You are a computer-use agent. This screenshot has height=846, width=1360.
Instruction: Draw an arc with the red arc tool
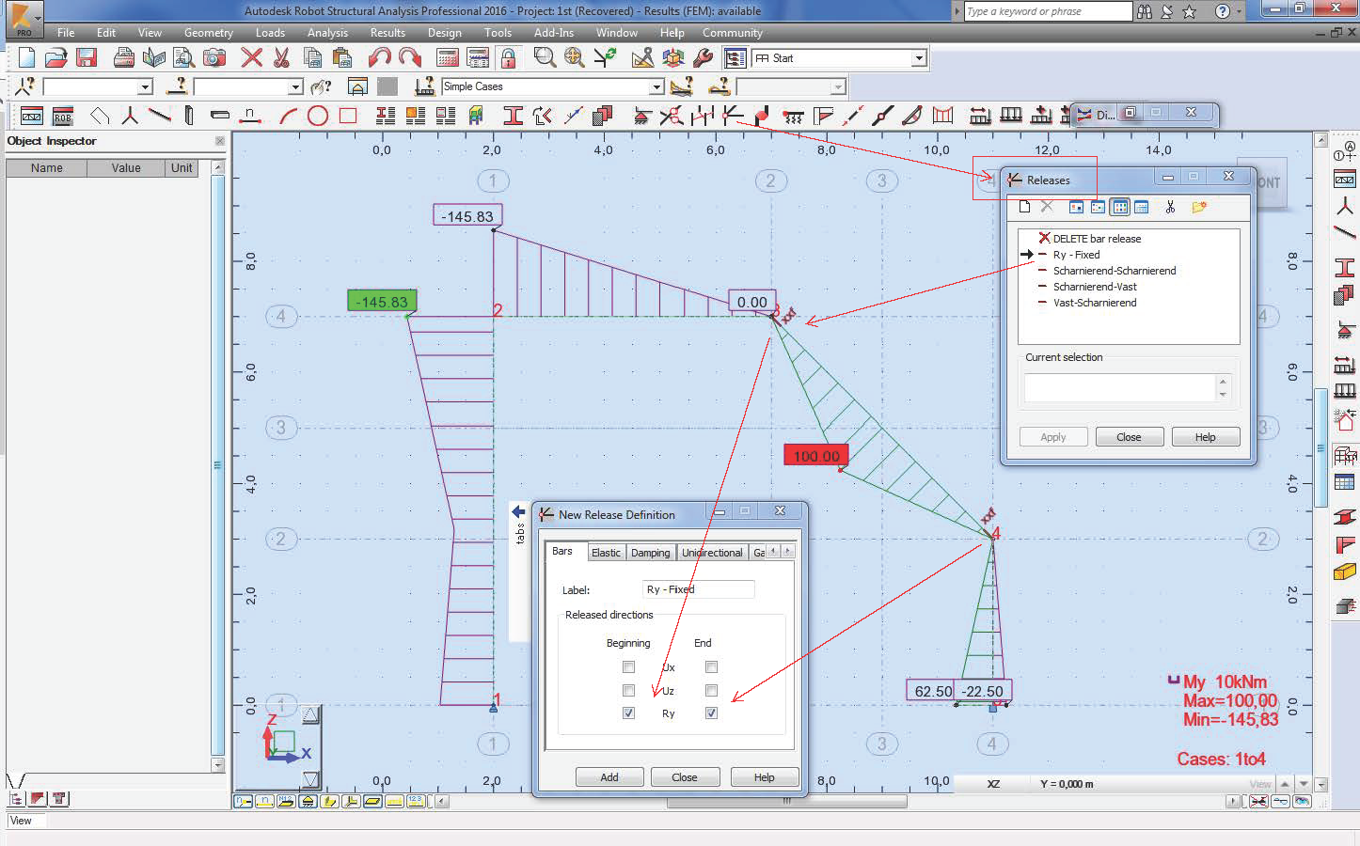(289, 116)
